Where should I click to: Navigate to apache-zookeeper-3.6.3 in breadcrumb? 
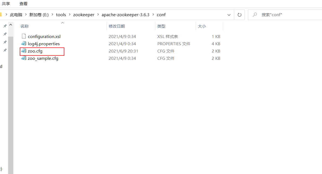click(x=125, y=15)
